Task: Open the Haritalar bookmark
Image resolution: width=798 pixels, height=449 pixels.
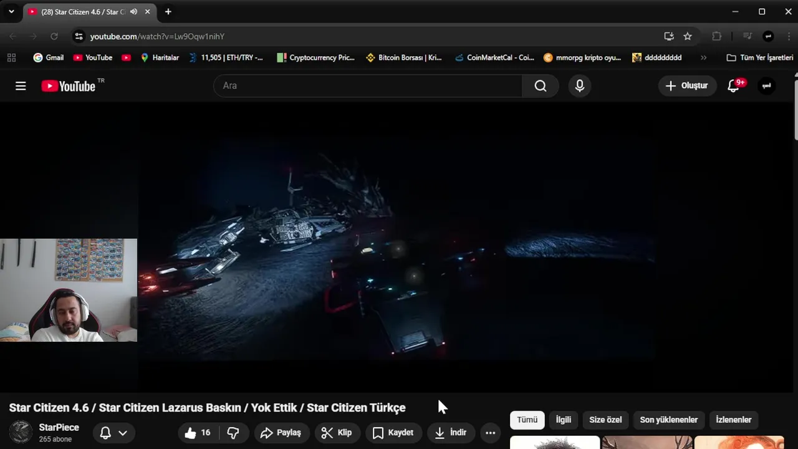Action: (160, 57)
